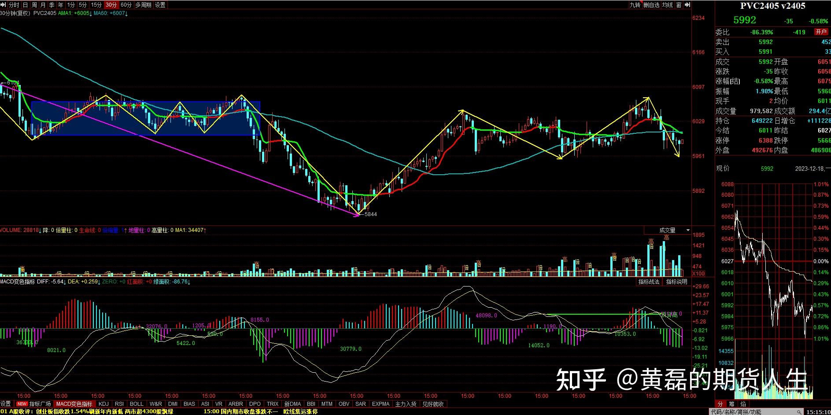Switch indicator to W&R
The height and width of the screenshot is (415, 831).
pos(155,404)
